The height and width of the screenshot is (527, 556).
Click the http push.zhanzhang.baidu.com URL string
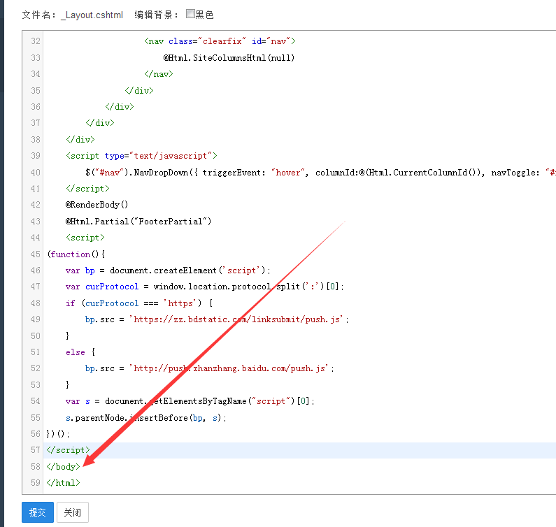230,368
